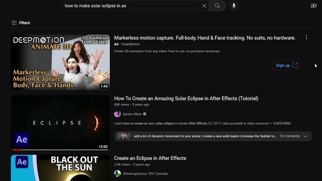Screen dimensions: 322x181
Task: Click the magnifier search button
Action: pyautogui.click(x=217, y=6)
